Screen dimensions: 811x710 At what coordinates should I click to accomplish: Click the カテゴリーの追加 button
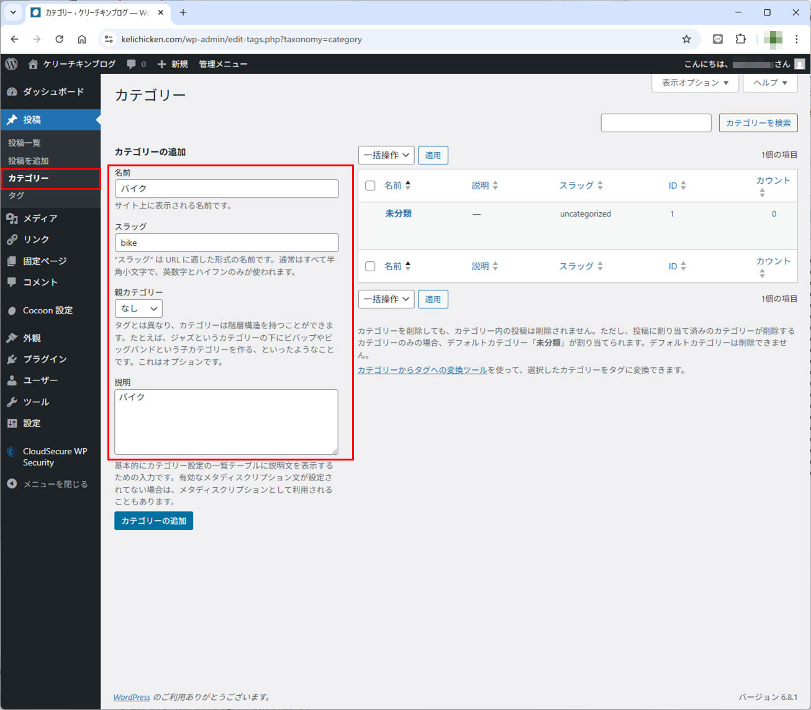153,521
